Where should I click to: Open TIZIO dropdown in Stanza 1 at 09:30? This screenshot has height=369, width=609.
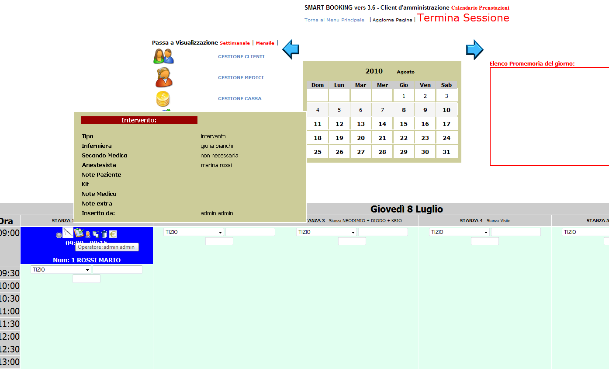[x=61, y=270]
